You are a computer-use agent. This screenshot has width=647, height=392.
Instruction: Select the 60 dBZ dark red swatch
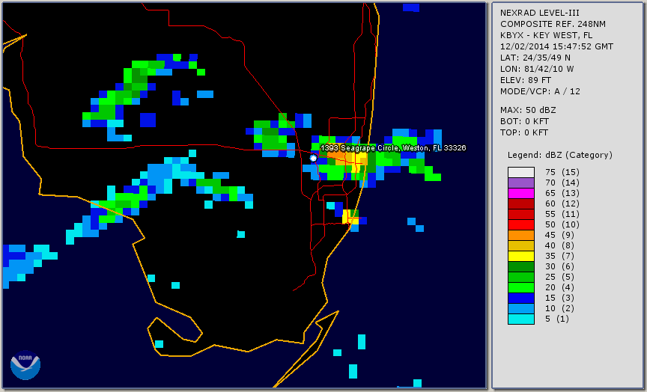521,203
